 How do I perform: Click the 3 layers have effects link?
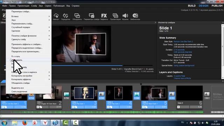click(182, 78)
